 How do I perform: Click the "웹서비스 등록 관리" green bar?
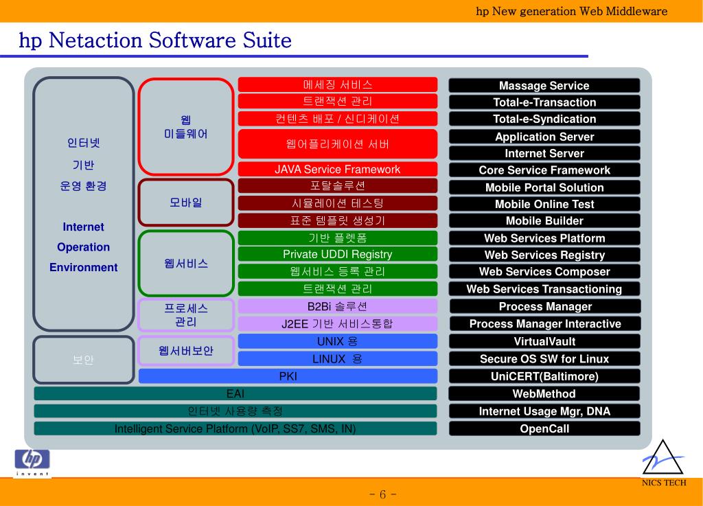coord(338,271)
